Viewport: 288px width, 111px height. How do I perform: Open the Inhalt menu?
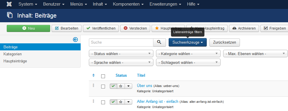click(100, 4)
